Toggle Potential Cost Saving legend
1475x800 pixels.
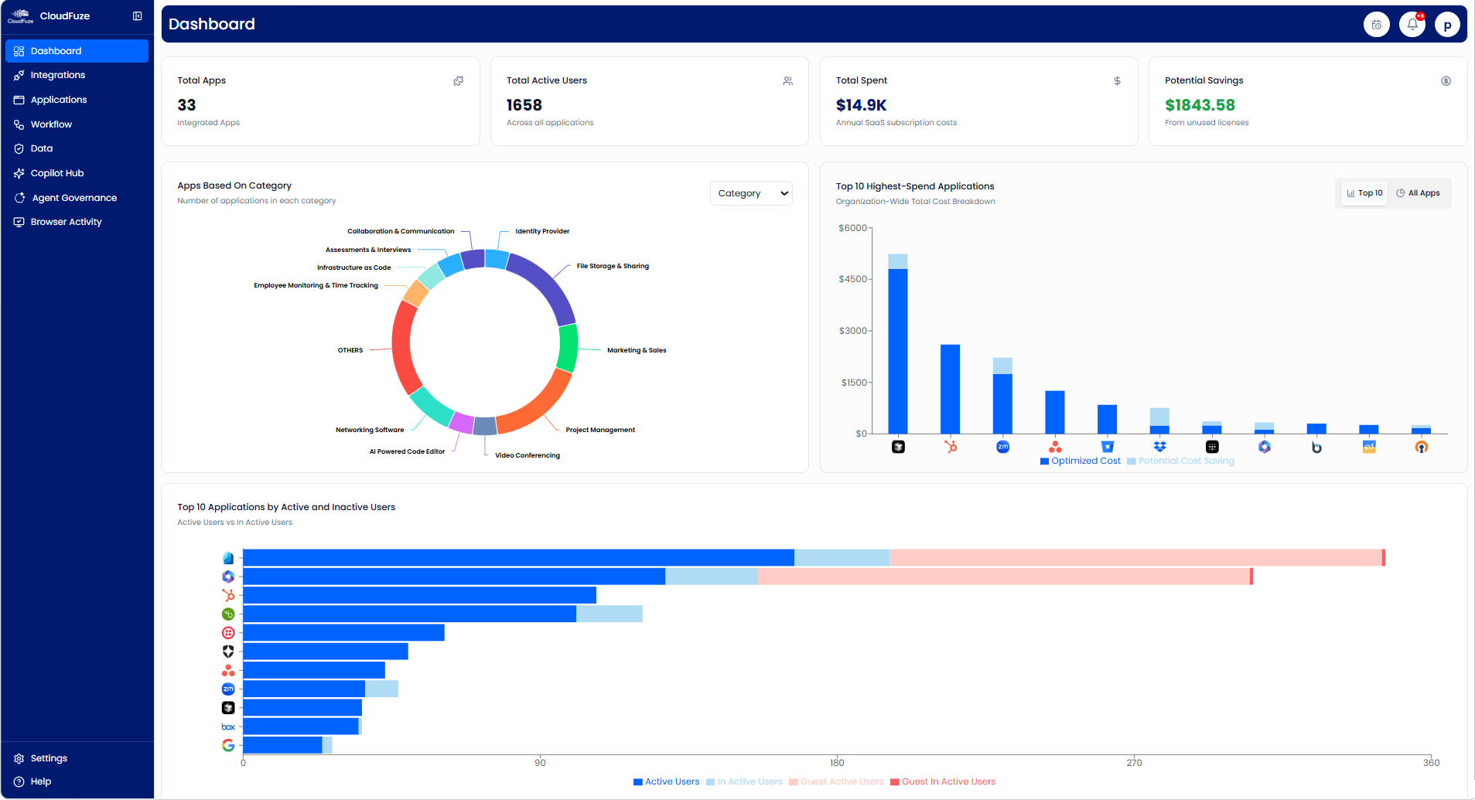1180,461
